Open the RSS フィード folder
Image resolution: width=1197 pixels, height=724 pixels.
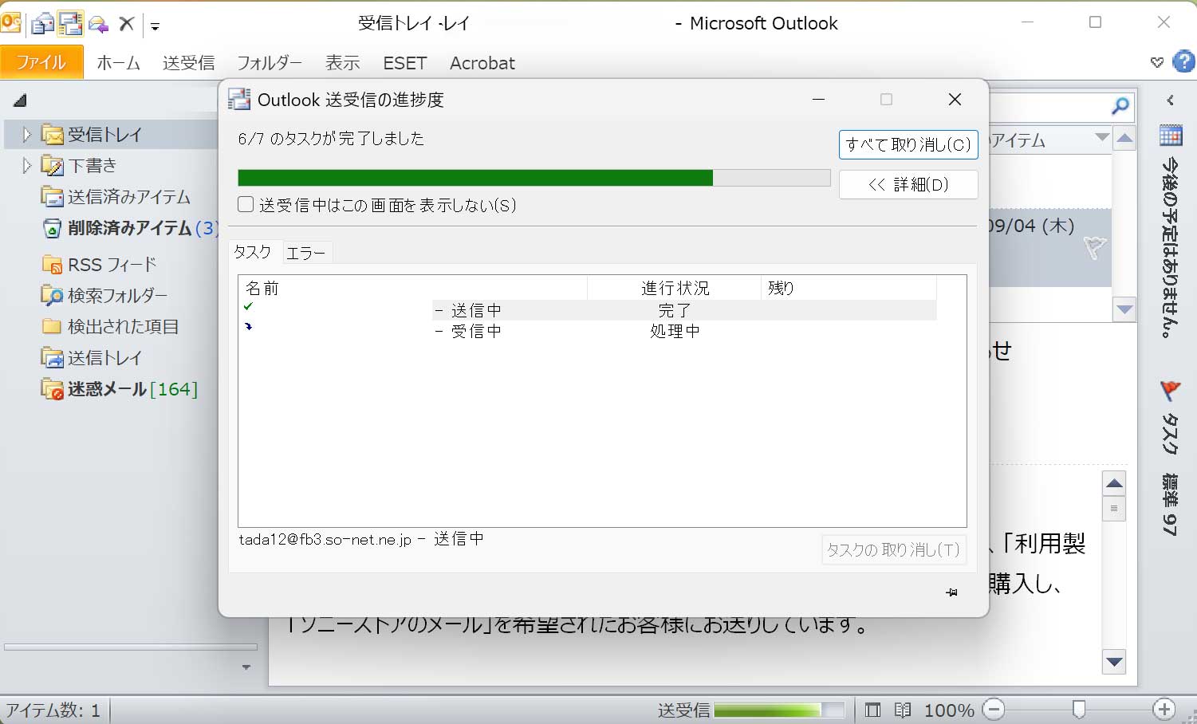coord(100,264)
